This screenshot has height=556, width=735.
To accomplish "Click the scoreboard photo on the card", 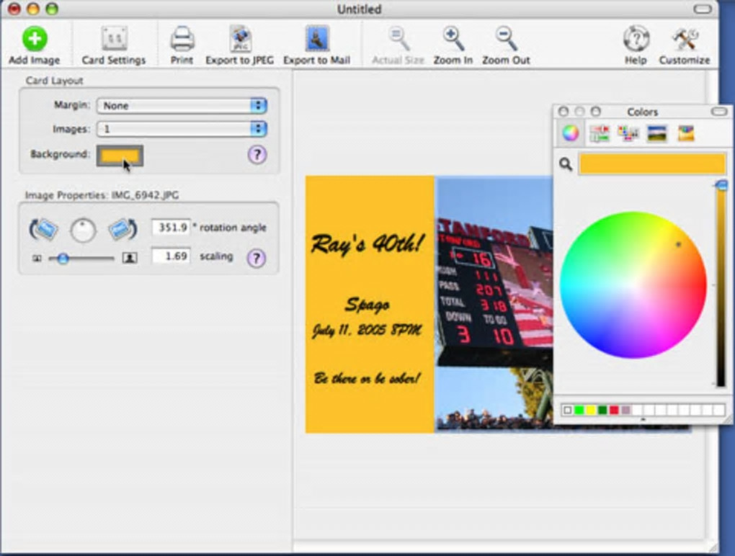I will coord(494,305).
